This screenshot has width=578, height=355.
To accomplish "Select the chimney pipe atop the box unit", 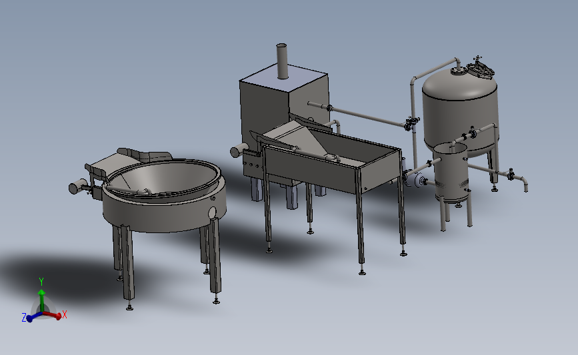I will (x=282, y=61).
